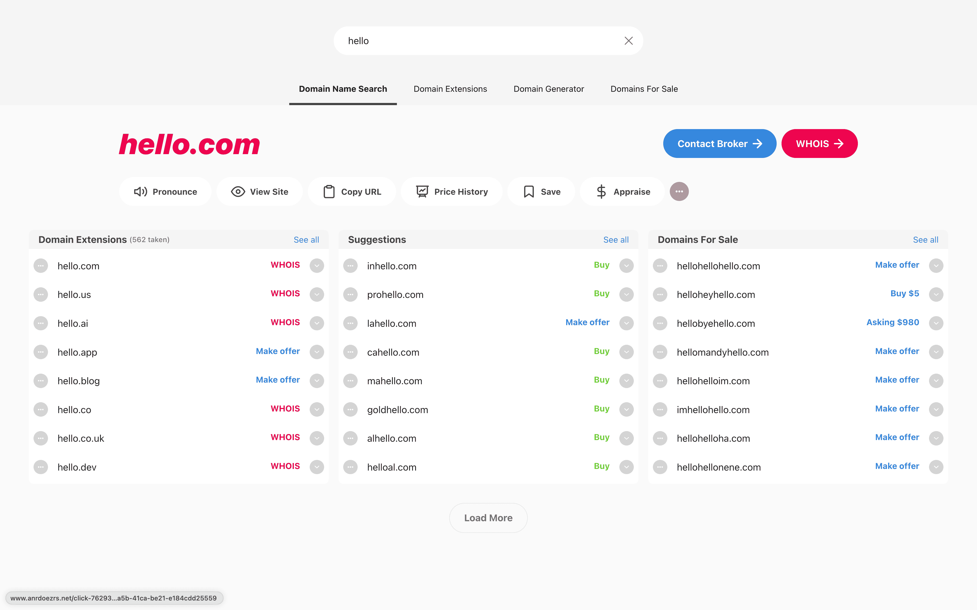Expand the hello.dev row chevron
The image size is (977, 610).
316,467
